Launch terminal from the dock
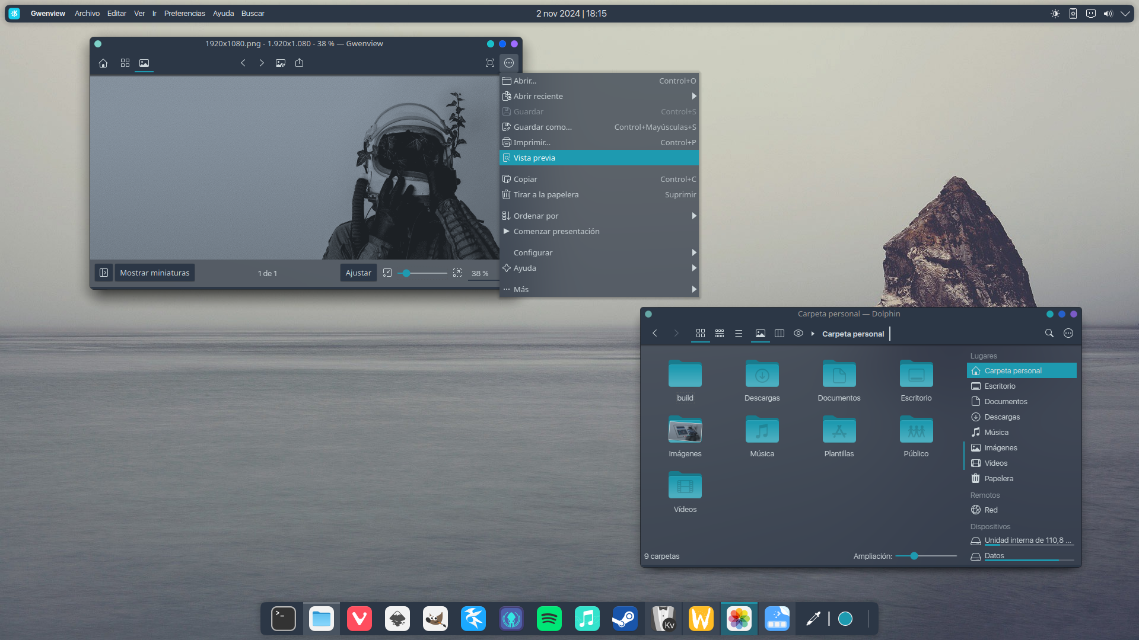The width and height of the screenshot is (1139, 640). 284,619
